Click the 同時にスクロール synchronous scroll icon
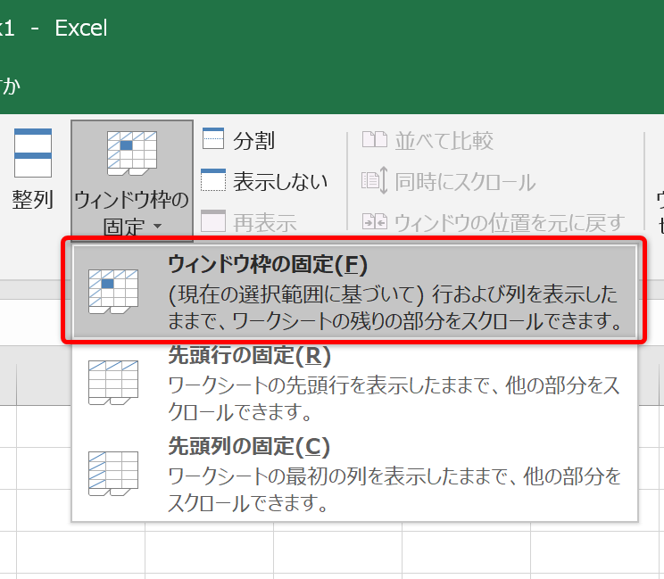The image size is (664, 579). 372,182
